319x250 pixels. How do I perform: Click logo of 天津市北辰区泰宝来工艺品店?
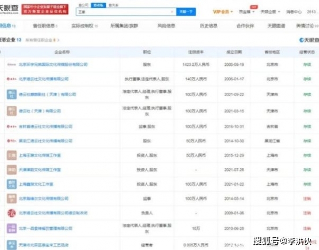pos(12,245)
